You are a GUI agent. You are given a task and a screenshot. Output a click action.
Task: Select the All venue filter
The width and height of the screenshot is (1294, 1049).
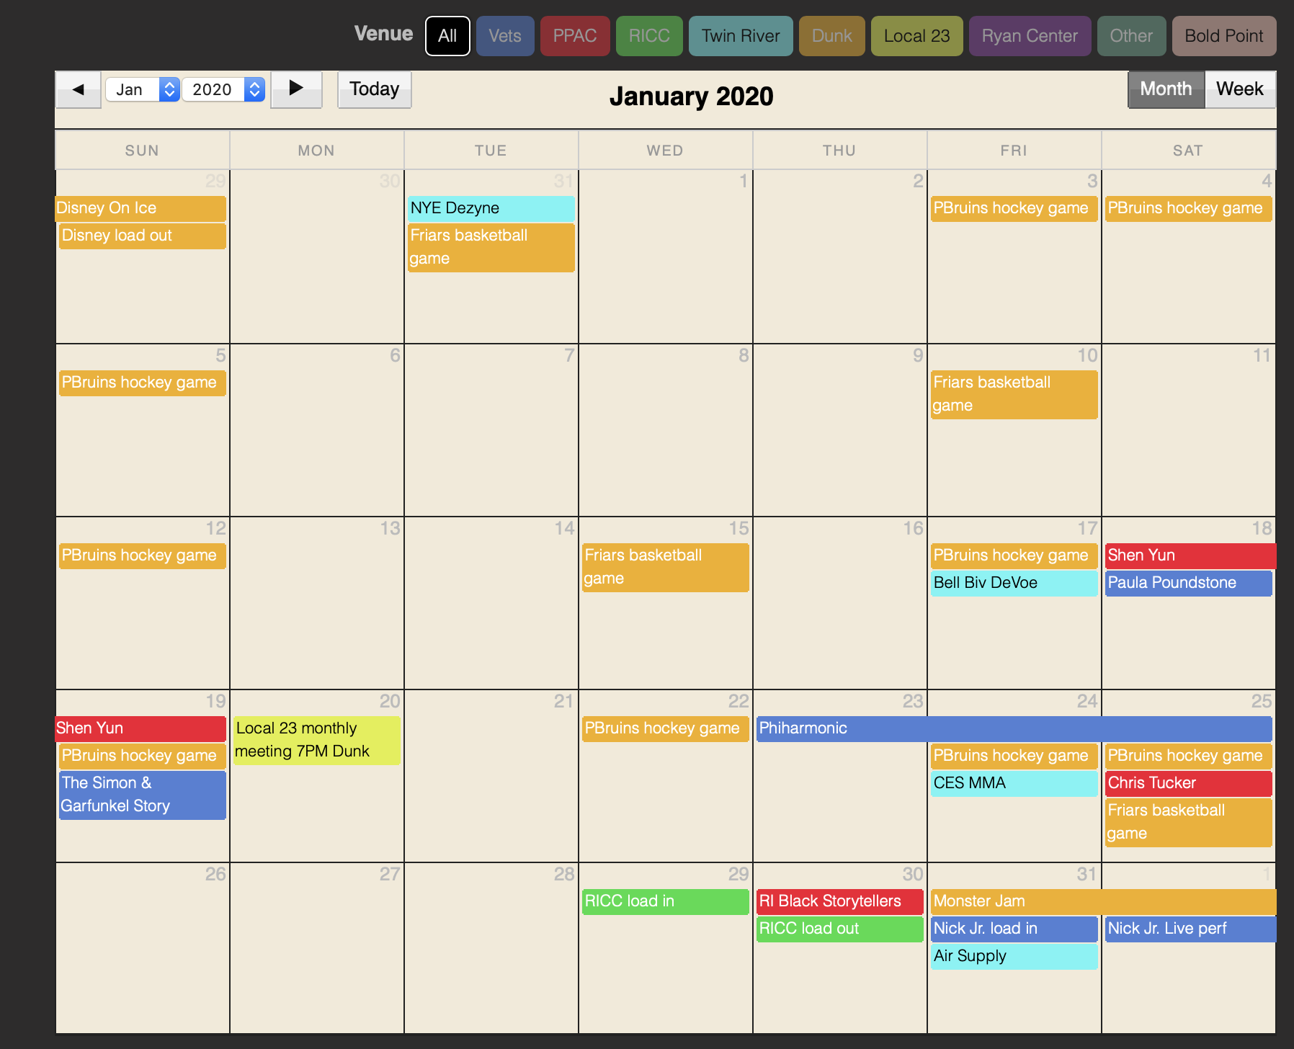[447, 36]
